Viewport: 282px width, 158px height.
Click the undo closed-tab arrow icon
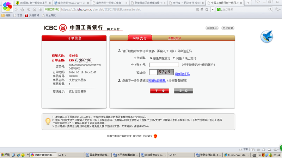(29, 9)
